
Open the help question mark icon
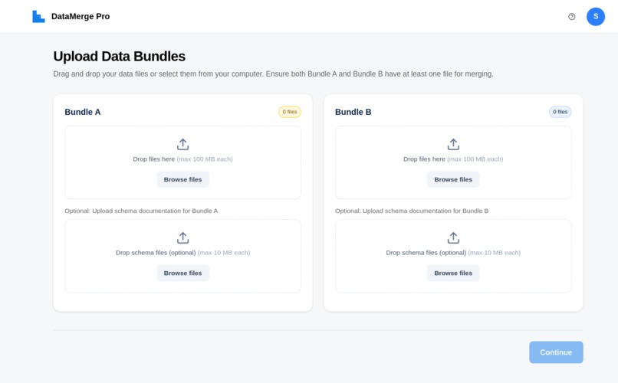click(x=571, y=17)
